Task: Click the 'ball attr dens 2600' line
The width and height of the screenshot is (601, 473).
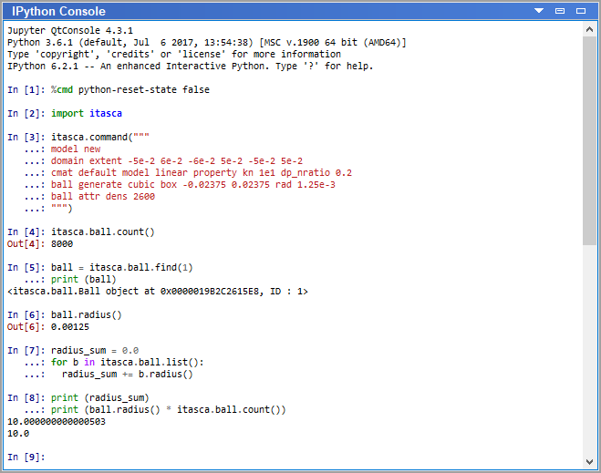Action: click(102, 196)
